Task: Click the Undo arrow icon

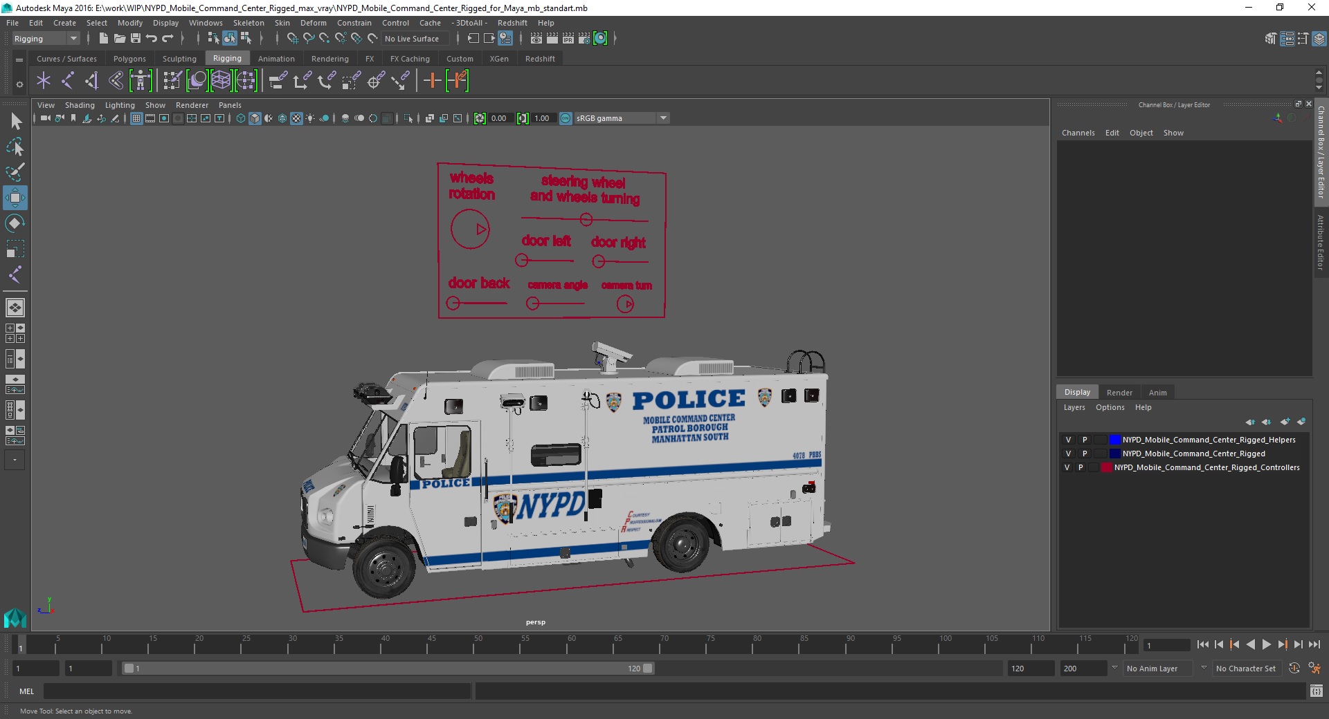Action: (x=152, y=39)
